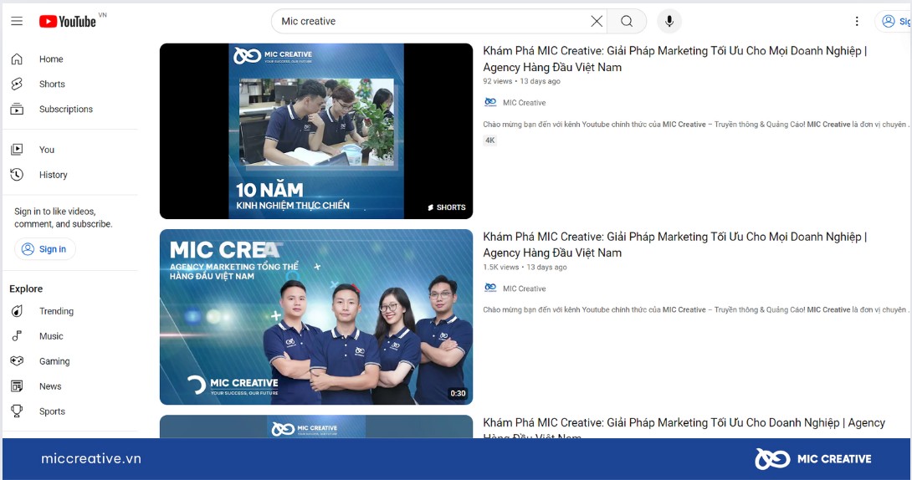Image resolution: width=912 pixels, height=480 pixels.
Task: Open the 10 NĂM Shorts video thumbnail
Action: click(x=316, y=131)
